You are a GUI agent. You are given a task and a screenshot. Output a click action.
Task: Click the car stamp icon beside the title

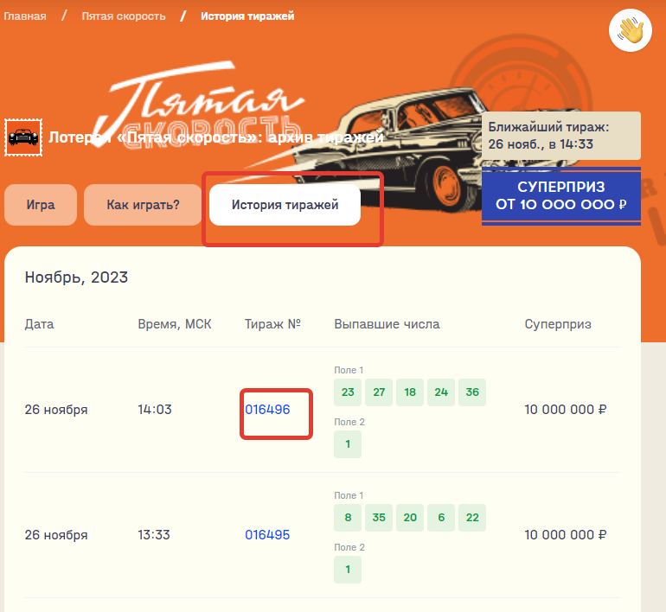pyautogui.click(x=22, y=137)
